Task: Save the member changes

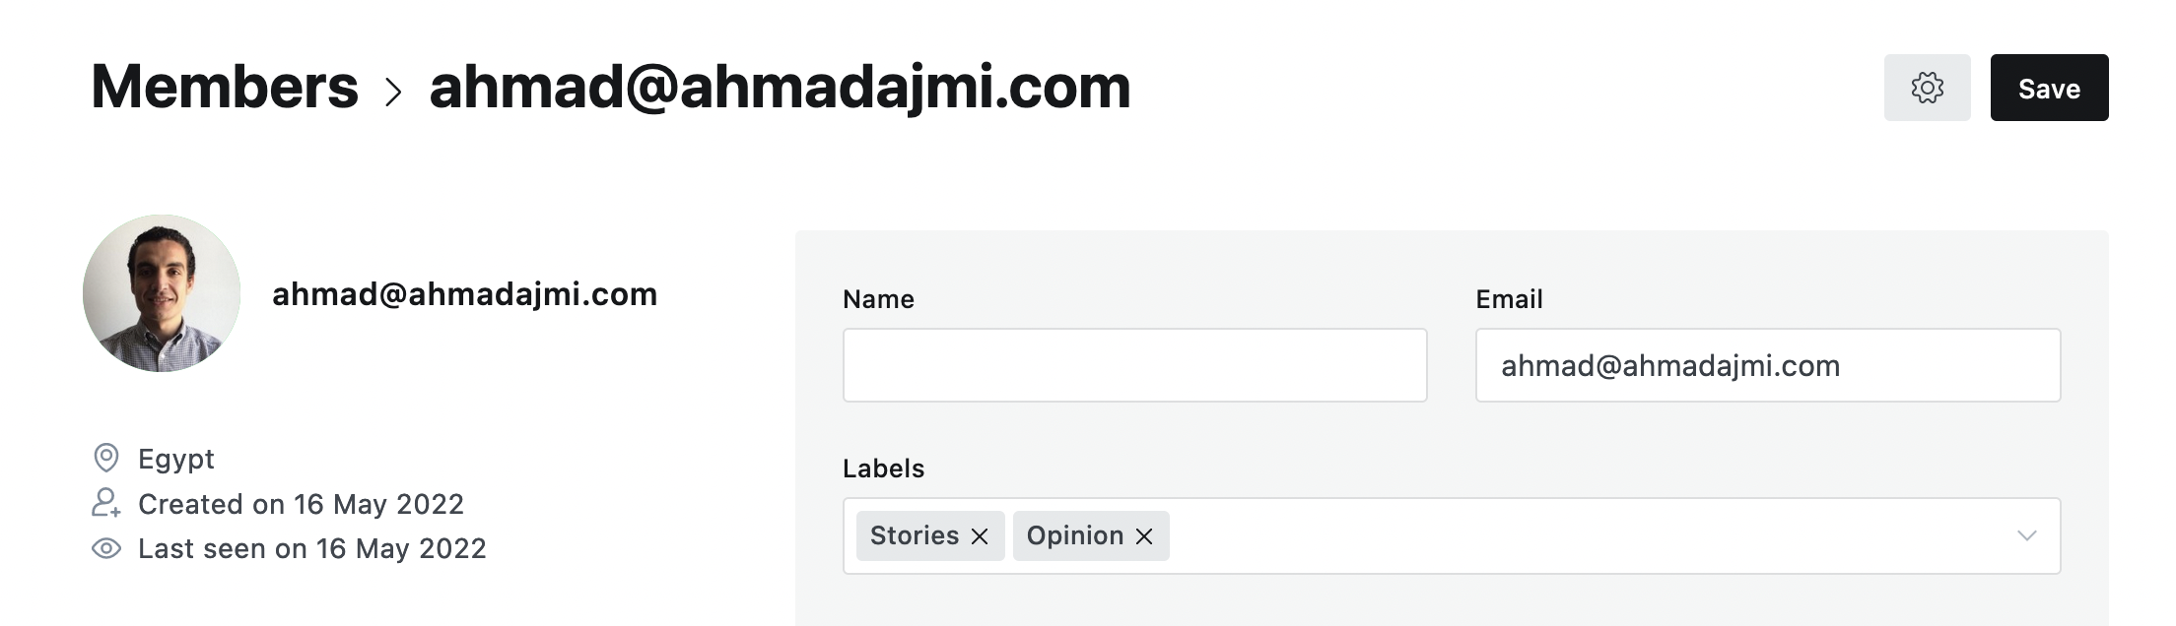Action: point(2049,88)
